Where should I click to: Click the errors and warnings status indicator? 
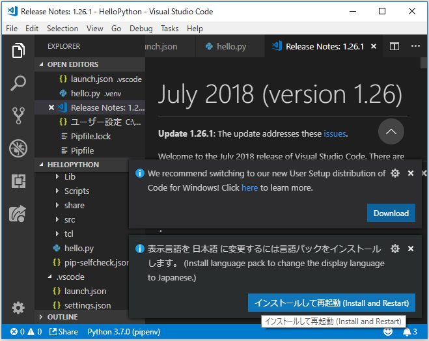(x=26, y=332)
